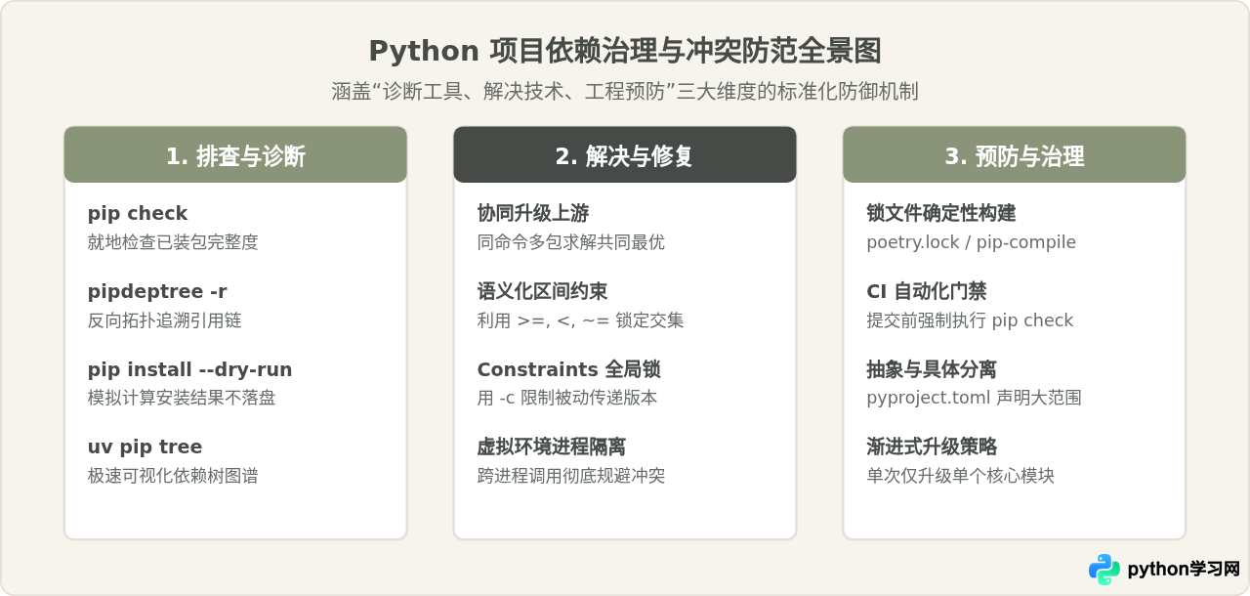Click the text 'pyproject.toml 声明大范围'
Image resolution: width=1250 pixels, height=596 pixels.
pos(975,398)
